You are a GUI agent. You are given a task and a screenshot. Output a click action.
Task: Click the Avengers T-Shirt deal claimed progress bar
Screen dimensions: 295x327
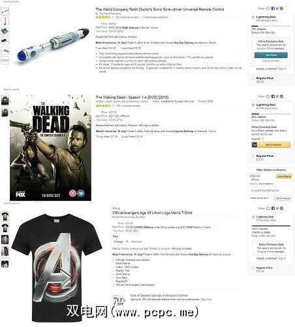pyautogui.click(x=271, y=226)
